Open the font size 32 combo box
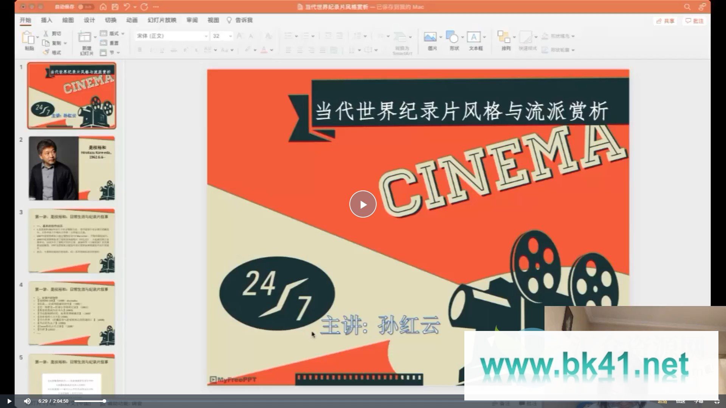This screenshot has width=726, height=408. tap(222, 36)
